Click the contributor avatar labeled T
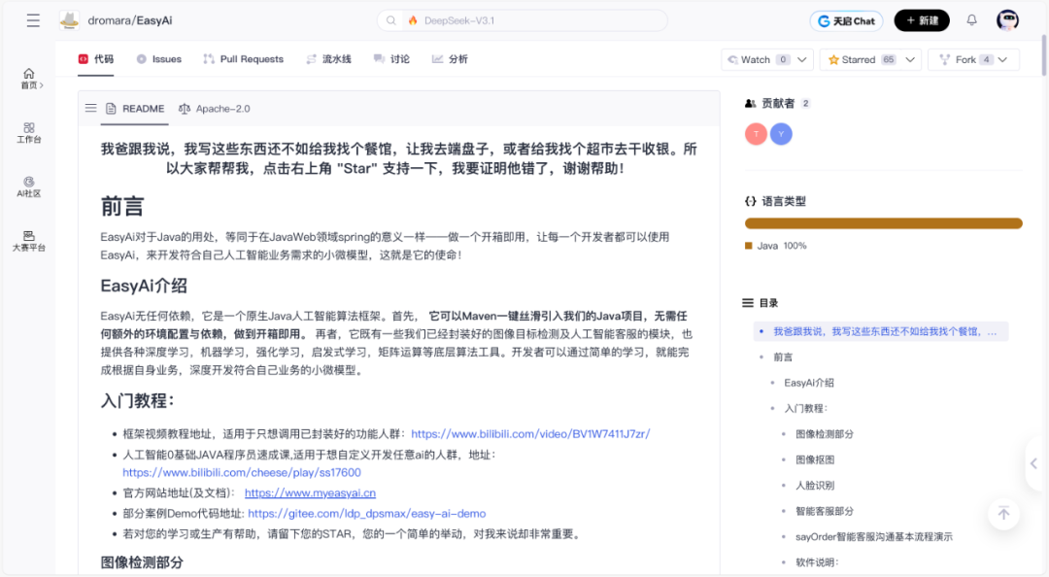This screenshot has width=1049, height=577. (756, 134)
